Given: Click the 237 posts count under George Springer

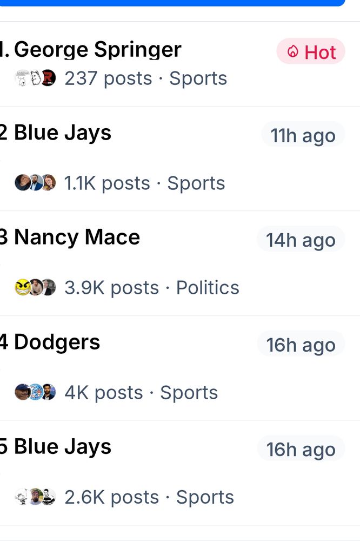Looking at the screenshot, I should click(108, 78).
